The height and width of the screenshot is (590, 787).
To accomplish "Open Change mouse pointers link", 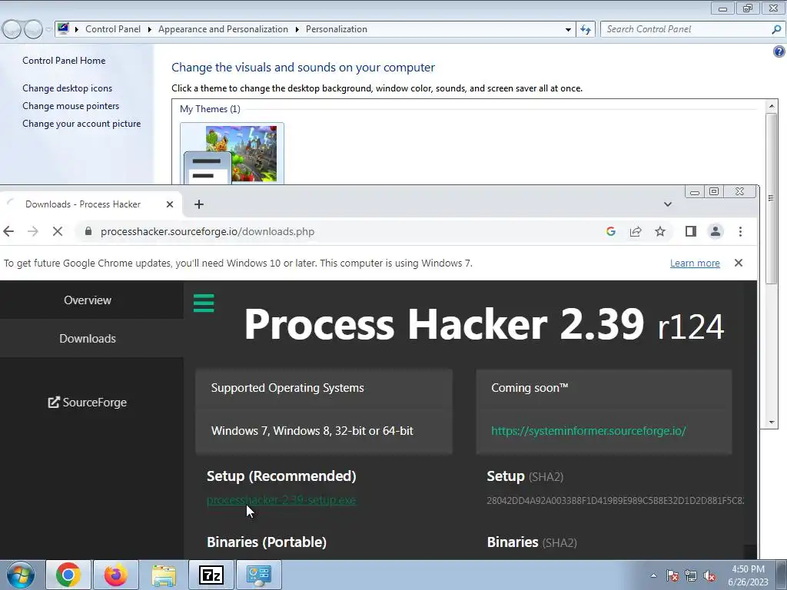I will pos(71,106).
